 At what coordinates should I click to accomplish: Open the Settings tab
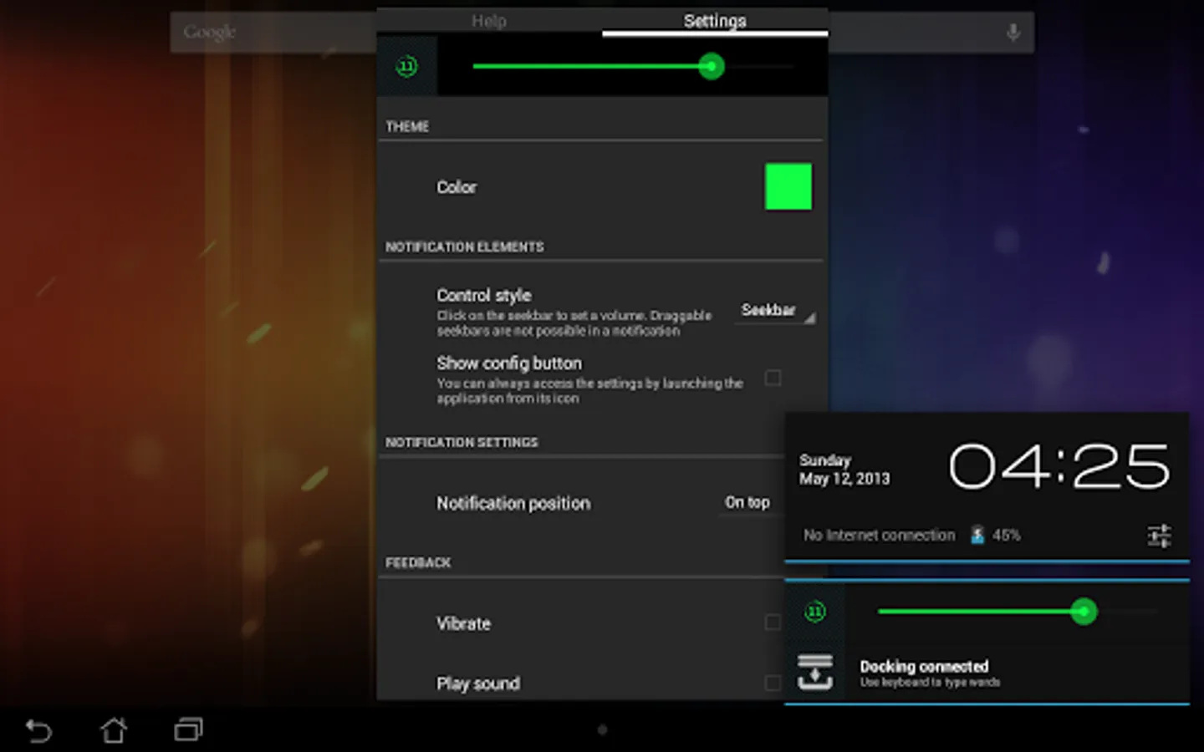pos(715,21)
